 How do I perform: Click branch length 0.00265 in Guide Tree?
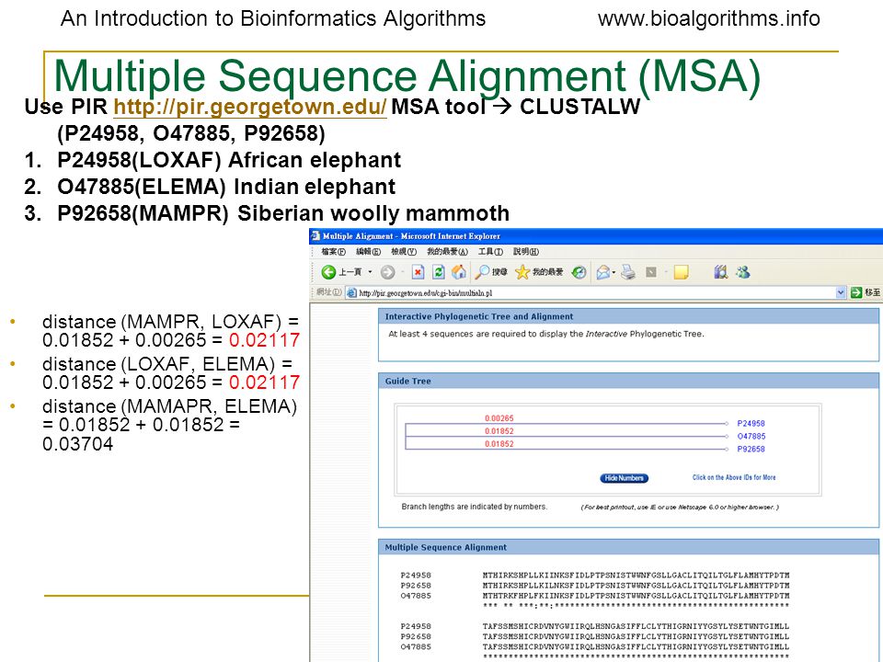499,418
